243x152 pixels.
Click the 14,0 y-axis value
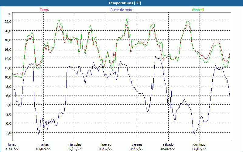click(8, 59)
